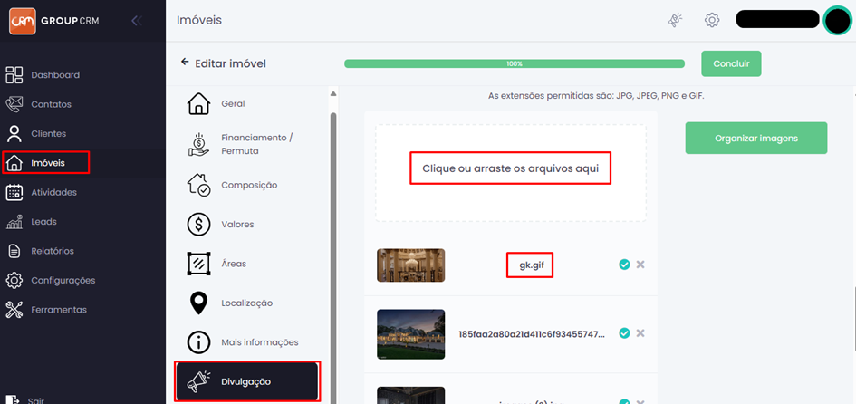Click the upload area 'Clique ou arraste os arquivos aqui'
The image size is (856, 404).
click(511, 172)
